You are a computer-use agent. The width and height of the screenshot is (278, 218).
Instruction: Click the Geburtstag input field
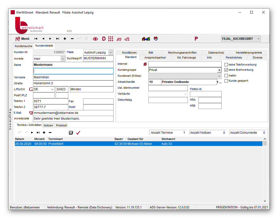[x=168, y=100]
